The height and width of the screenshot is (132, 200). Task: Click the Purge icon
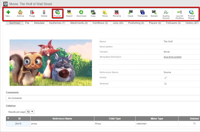click(x=32, y=13)
